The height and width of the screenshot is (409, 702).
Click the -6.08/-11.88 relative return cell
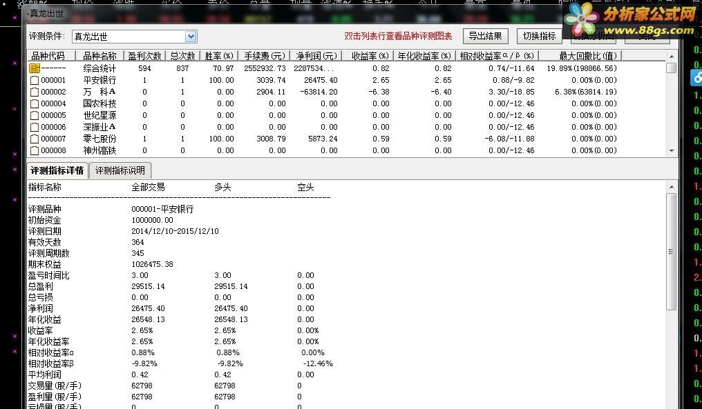(x=509, y=139)
